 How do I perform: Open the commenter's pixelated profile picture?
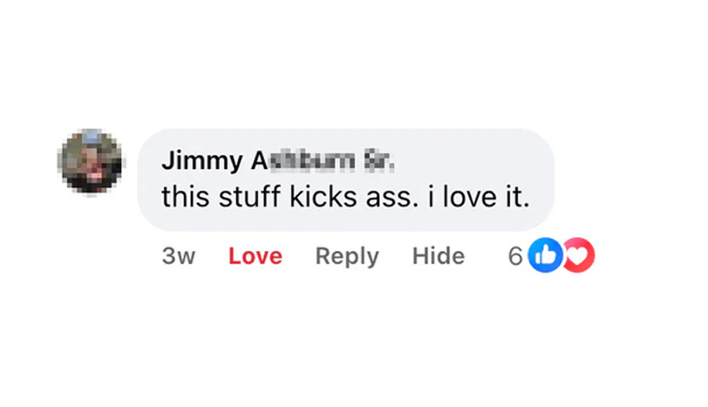click(92, 162)
